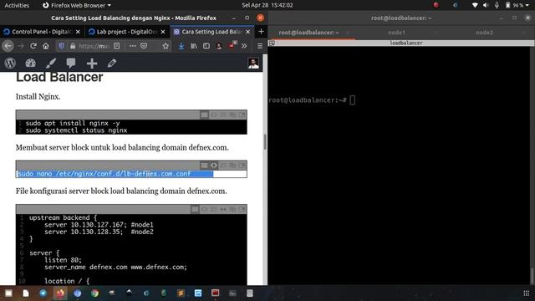This screenshot has height=301, width=535.
Task: Reload the page in Firefox
Action: (33, 46)
